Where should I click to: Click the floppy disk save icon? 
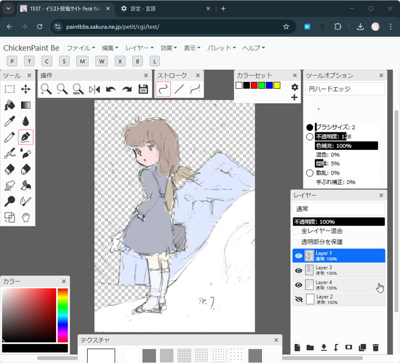[143, 89]
